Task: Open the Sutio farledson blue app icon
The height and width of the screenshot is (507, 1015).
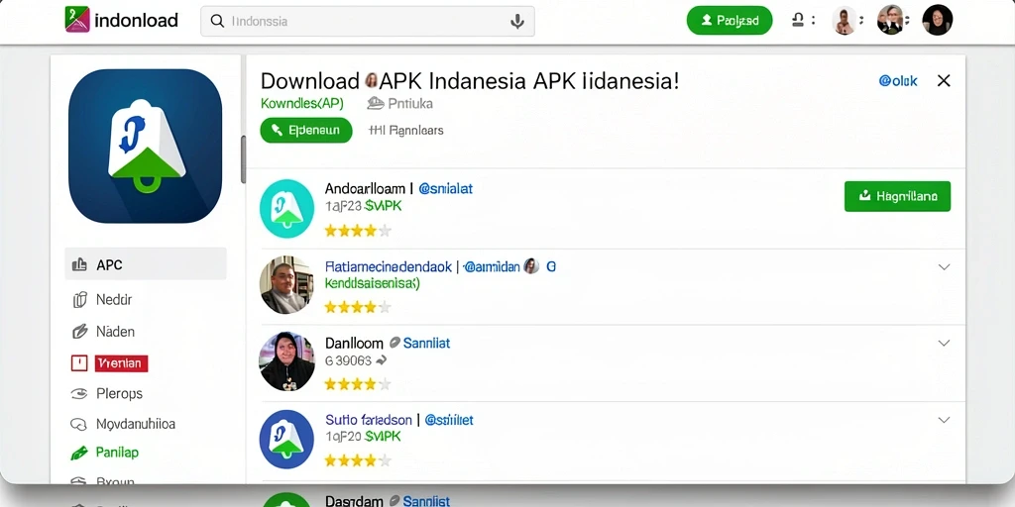Action: click(x=286, y=439)
